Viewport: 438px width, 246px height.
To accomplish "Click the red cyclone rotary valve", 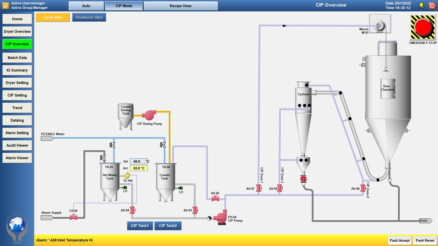I will [x=303, y=179].
